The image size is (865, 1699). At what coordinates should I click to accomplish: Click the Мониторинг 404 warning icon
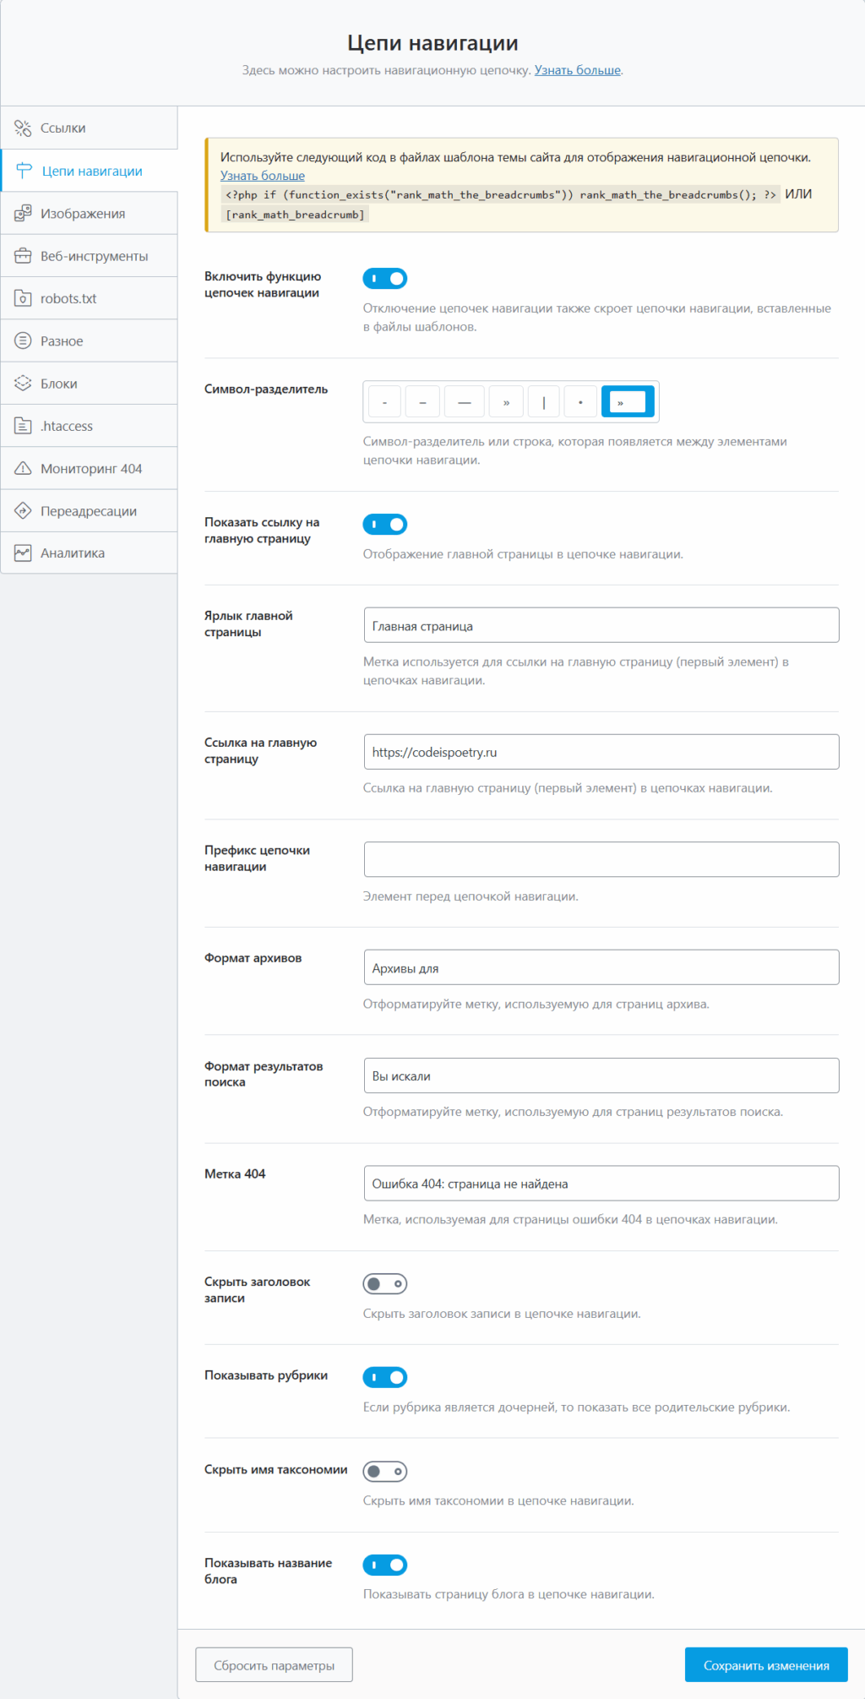23,468
